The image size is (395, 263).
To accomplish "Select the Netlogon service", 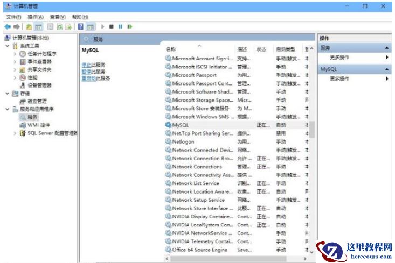I will [x=237, y=141].
